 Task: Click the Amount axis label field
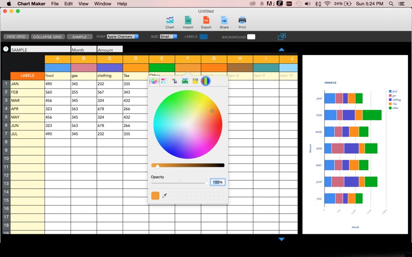pos(110,49)
